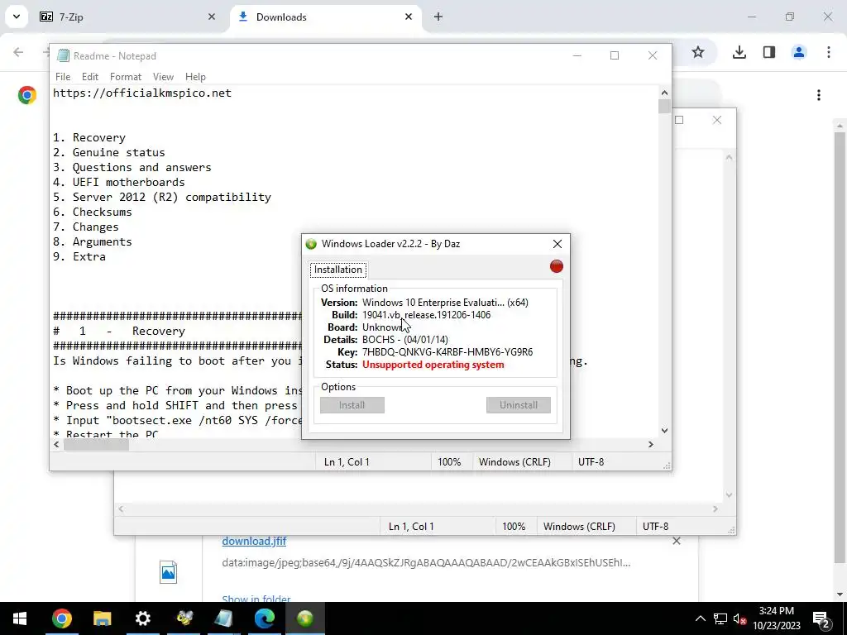
Task: Open the notification center icon
Action: 821,618
